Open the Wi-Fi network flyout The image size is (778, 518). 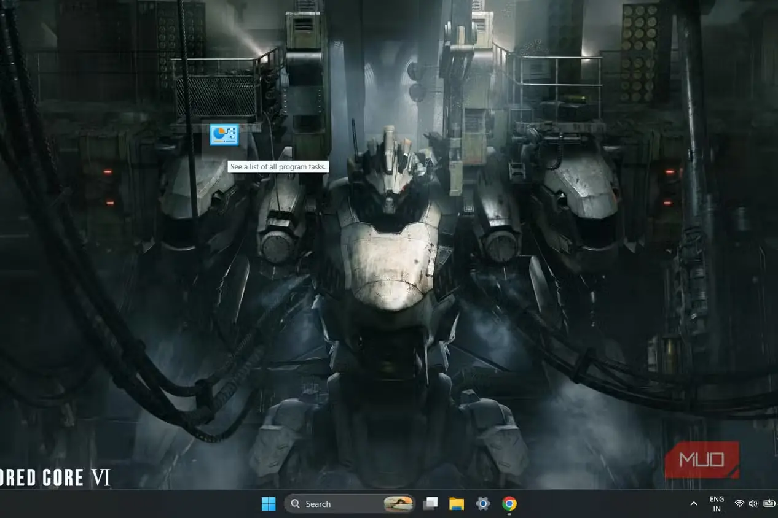pos(739,504)
